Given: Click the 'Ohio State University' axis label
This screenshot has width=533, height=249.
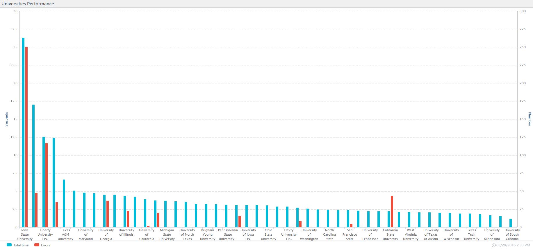Looking at the screenshot, I should (x=269, y=234).
